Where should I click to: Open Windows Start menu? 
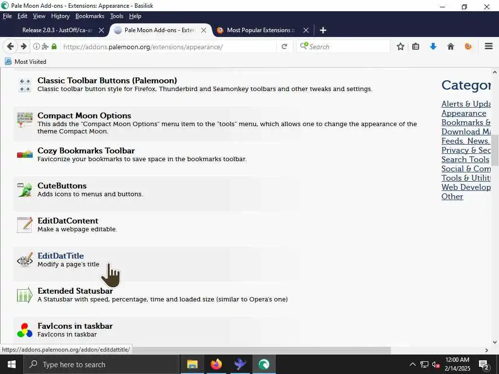click(12, 364)
